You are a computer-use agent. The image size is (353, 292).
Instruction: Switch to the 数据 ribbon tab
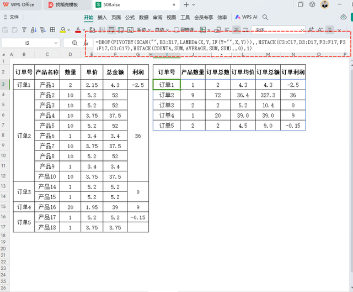[x=143, y=17]
